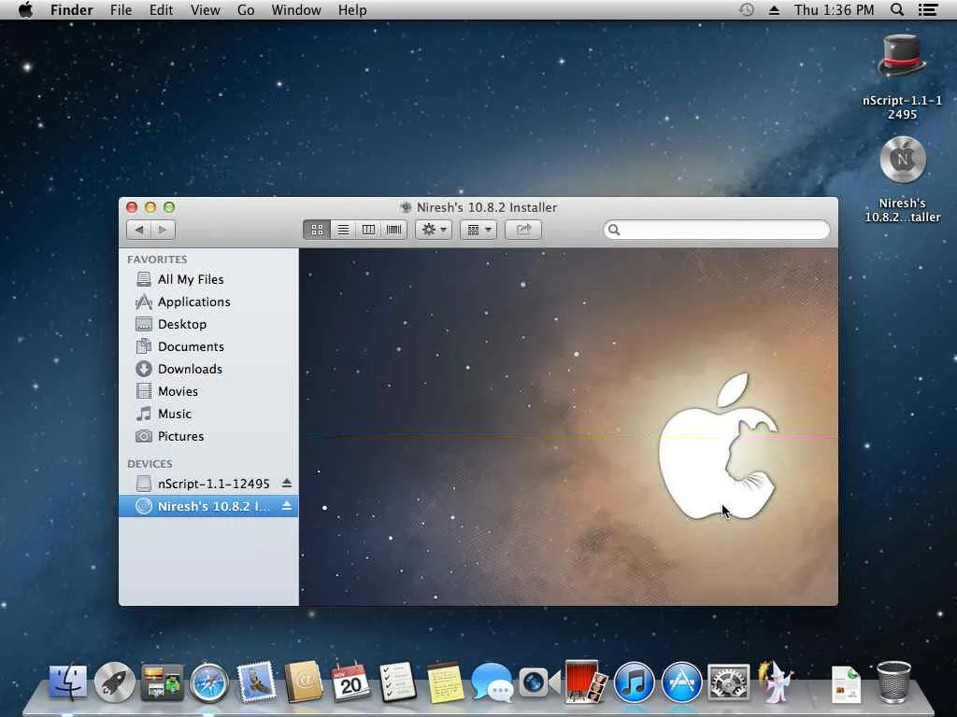Go forward in Finder window
The width and height of the screenshot is (957, 717).
[163, 230]
